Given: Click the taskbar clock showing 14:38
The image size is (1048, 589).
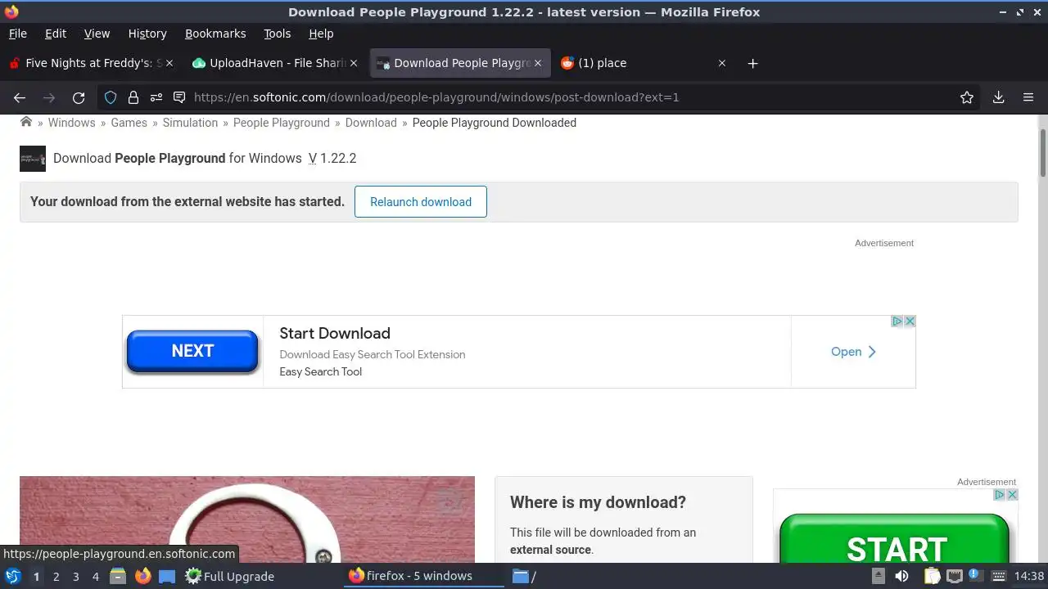Looking at the screenshot, I should (x=1029, y=576).
